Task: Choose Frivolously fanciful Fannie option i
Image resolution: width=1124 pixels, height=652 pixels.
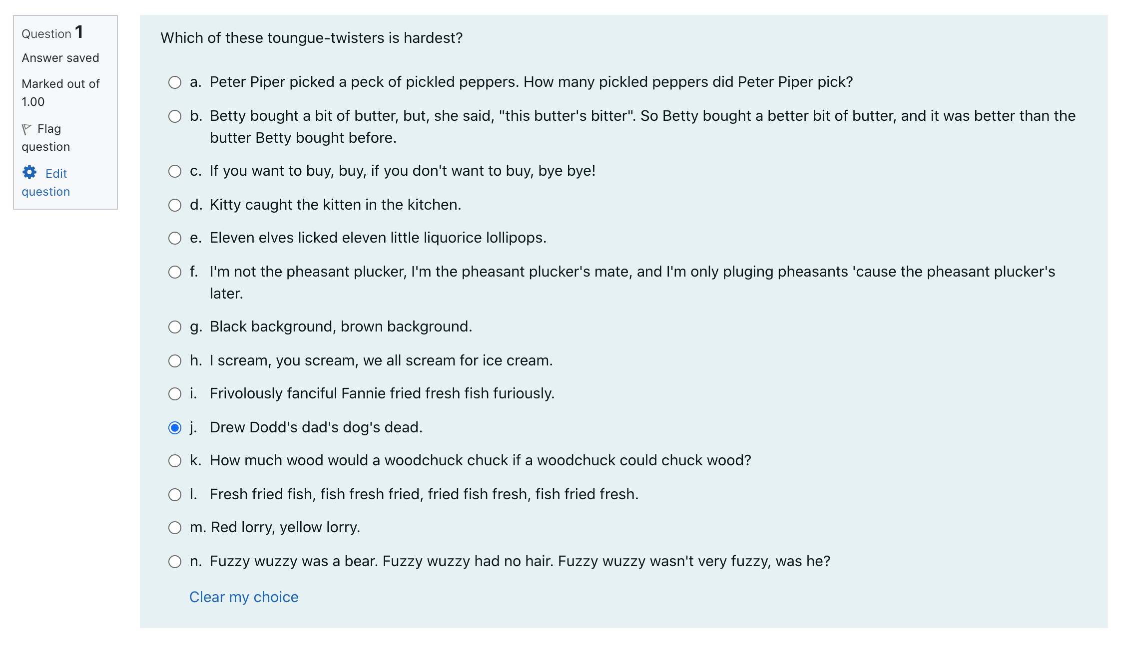Action: click(175, 394)
